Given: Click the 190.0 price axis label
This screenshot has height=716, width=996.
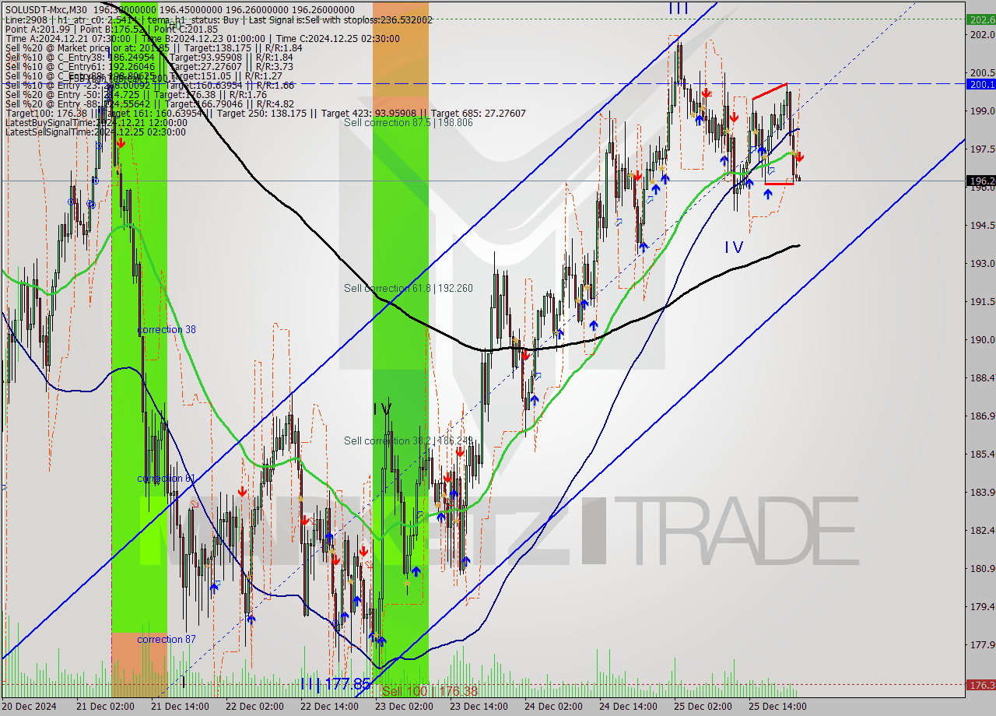Looking at the screenshot, I should (x=981, y=339).
